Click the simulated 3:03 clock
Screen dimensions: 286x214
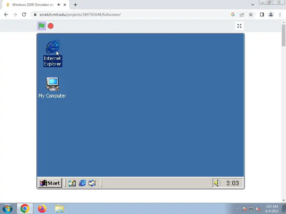pos(233,183)
